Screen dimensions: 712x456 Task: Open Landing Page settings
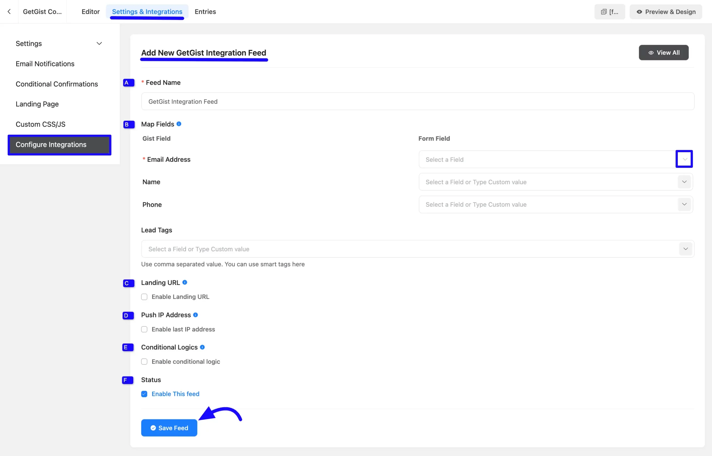[x=37, y=104]
